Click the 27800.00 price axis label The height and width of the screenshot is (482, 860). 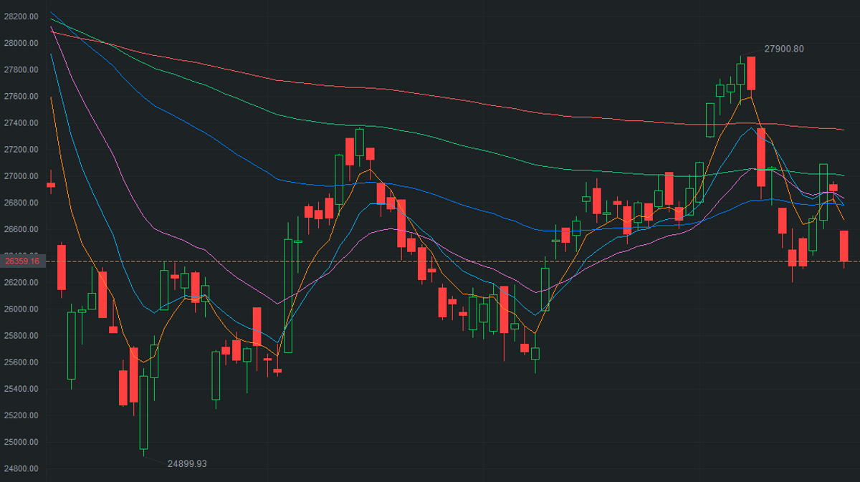coord(21,69)
